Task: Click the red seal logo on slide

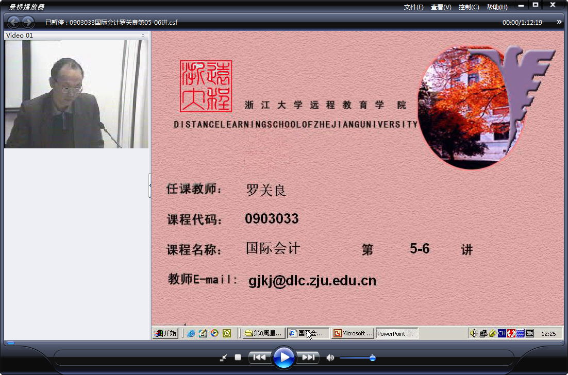Action: [x=206, y=86]
